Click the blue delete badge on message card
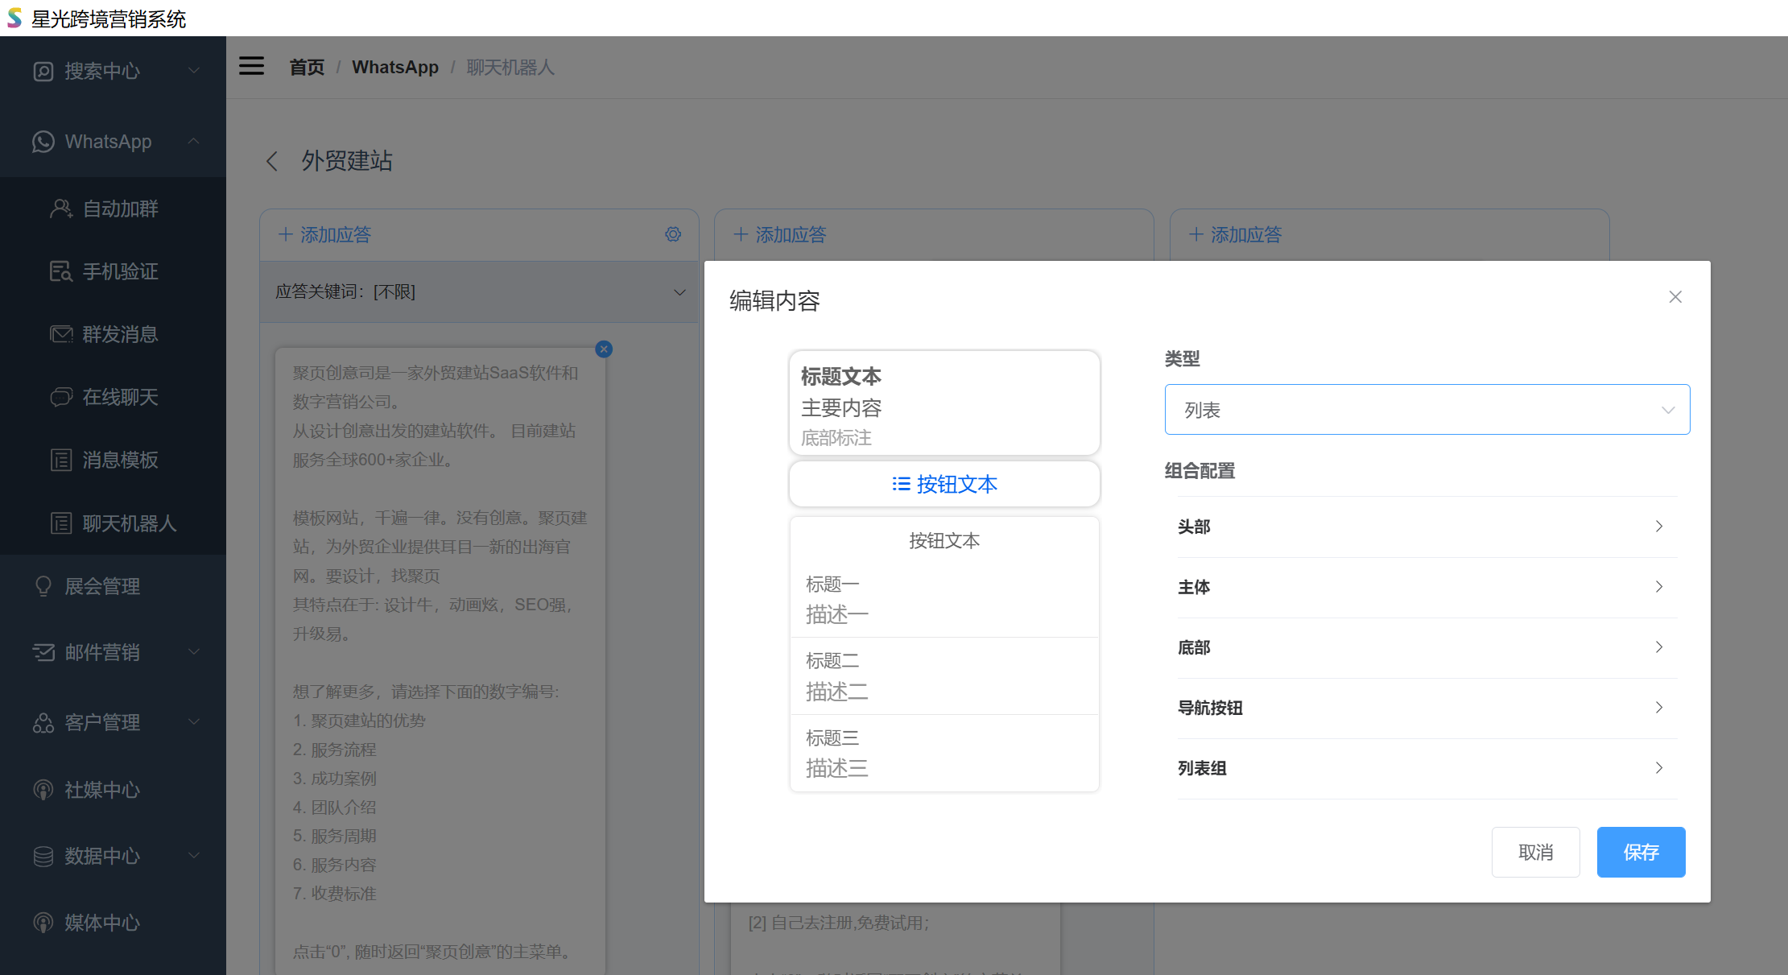The image size is (1788, 975). pos(604,349)
